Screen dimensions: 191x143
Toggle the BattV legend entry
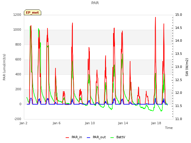point(118,137)
